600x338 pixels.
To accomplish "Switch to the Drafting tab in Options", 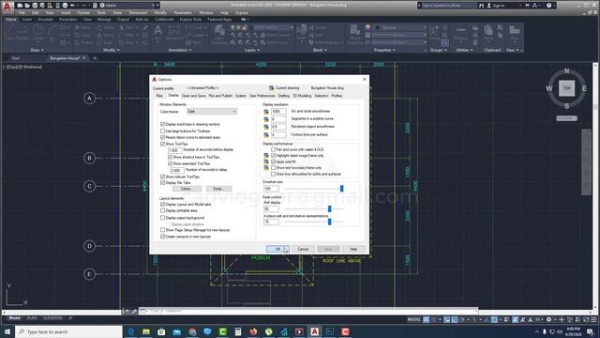I will pyautogui.click(x=283, y=96).
